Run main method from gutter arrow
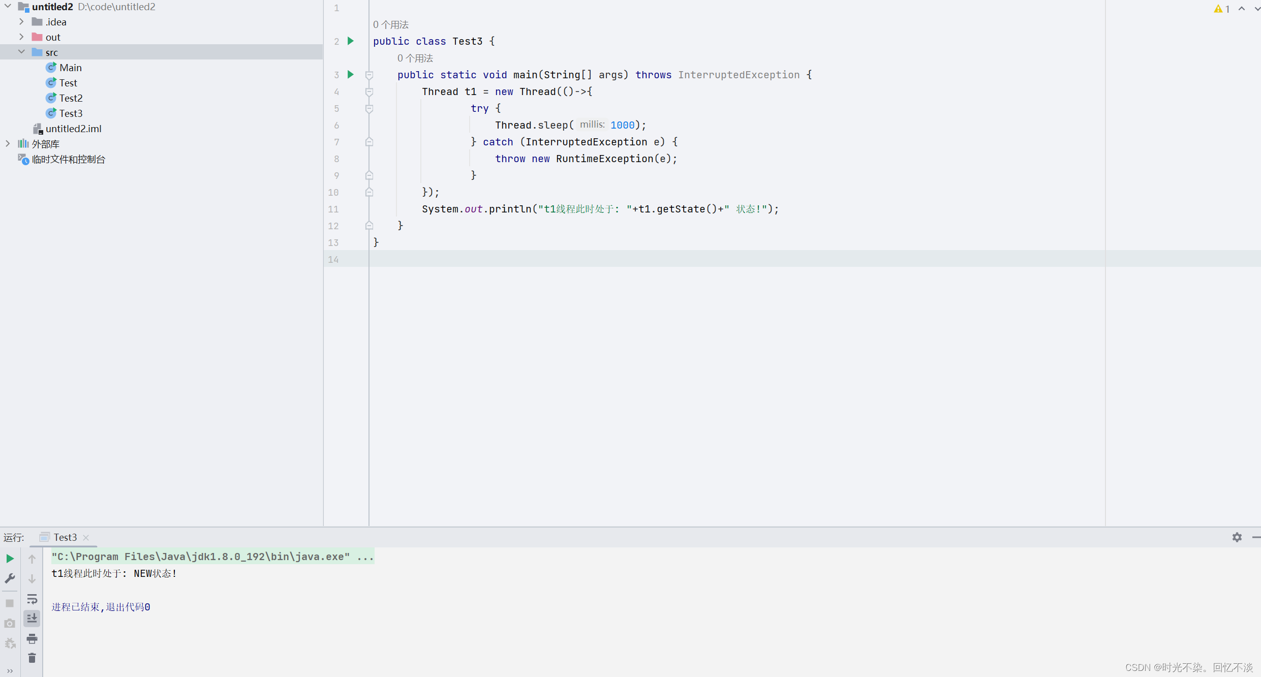Image resolution: width=1261 pixels, height=677 pixels. point(351,75)
